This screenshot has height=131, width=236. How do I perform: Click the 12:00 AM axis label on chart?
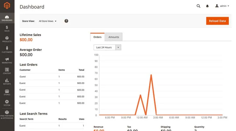tap(142, 117)
